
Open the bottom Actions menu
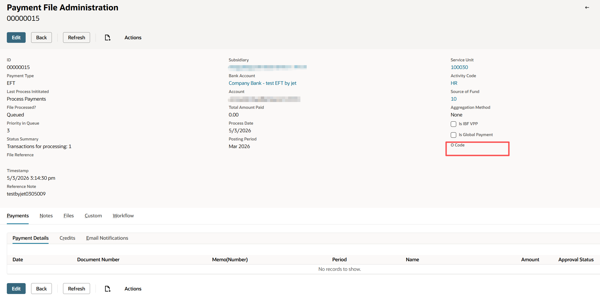point(133,289)
